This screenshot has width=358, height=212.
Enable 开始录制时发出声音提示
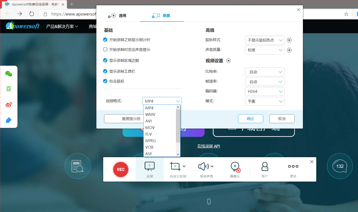point(105,49)
